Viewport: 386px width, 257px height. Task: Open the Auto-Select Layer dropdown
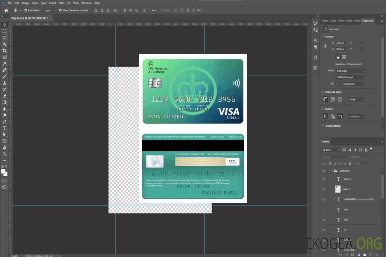49,10
